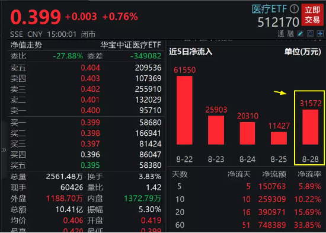Click the 8-23 net inflow bar
Viewport: 326px width, 233px height.
coord(216,130)
